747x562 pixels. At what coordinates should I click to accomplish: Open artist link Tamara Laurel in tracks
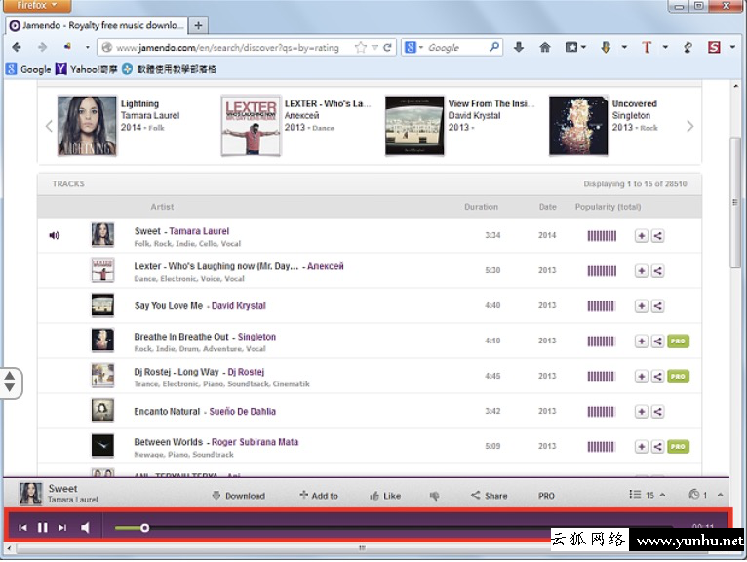point(199,231)
